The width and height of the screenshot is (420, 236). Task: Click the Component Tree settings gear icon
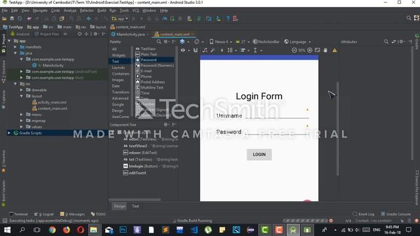click(x=166, y=125)
